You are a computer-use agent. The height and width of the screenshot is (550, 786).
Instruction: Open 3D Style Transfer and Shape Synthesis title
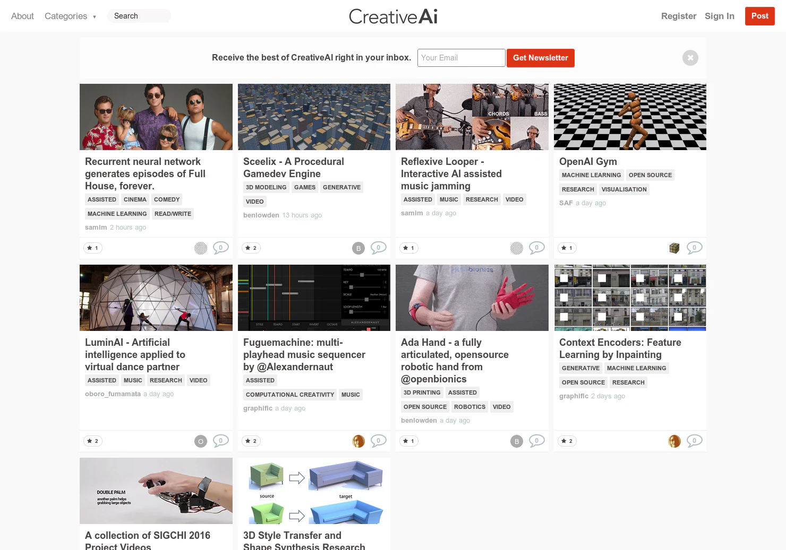304,541
